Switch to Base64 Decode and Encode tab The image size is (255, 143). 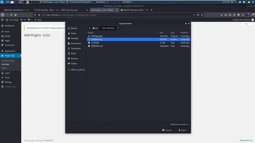(134, 10)
